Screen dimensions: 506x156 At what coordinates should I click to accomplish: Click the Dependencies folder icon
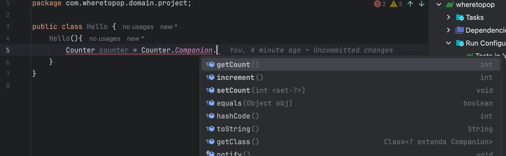(460, 30)
